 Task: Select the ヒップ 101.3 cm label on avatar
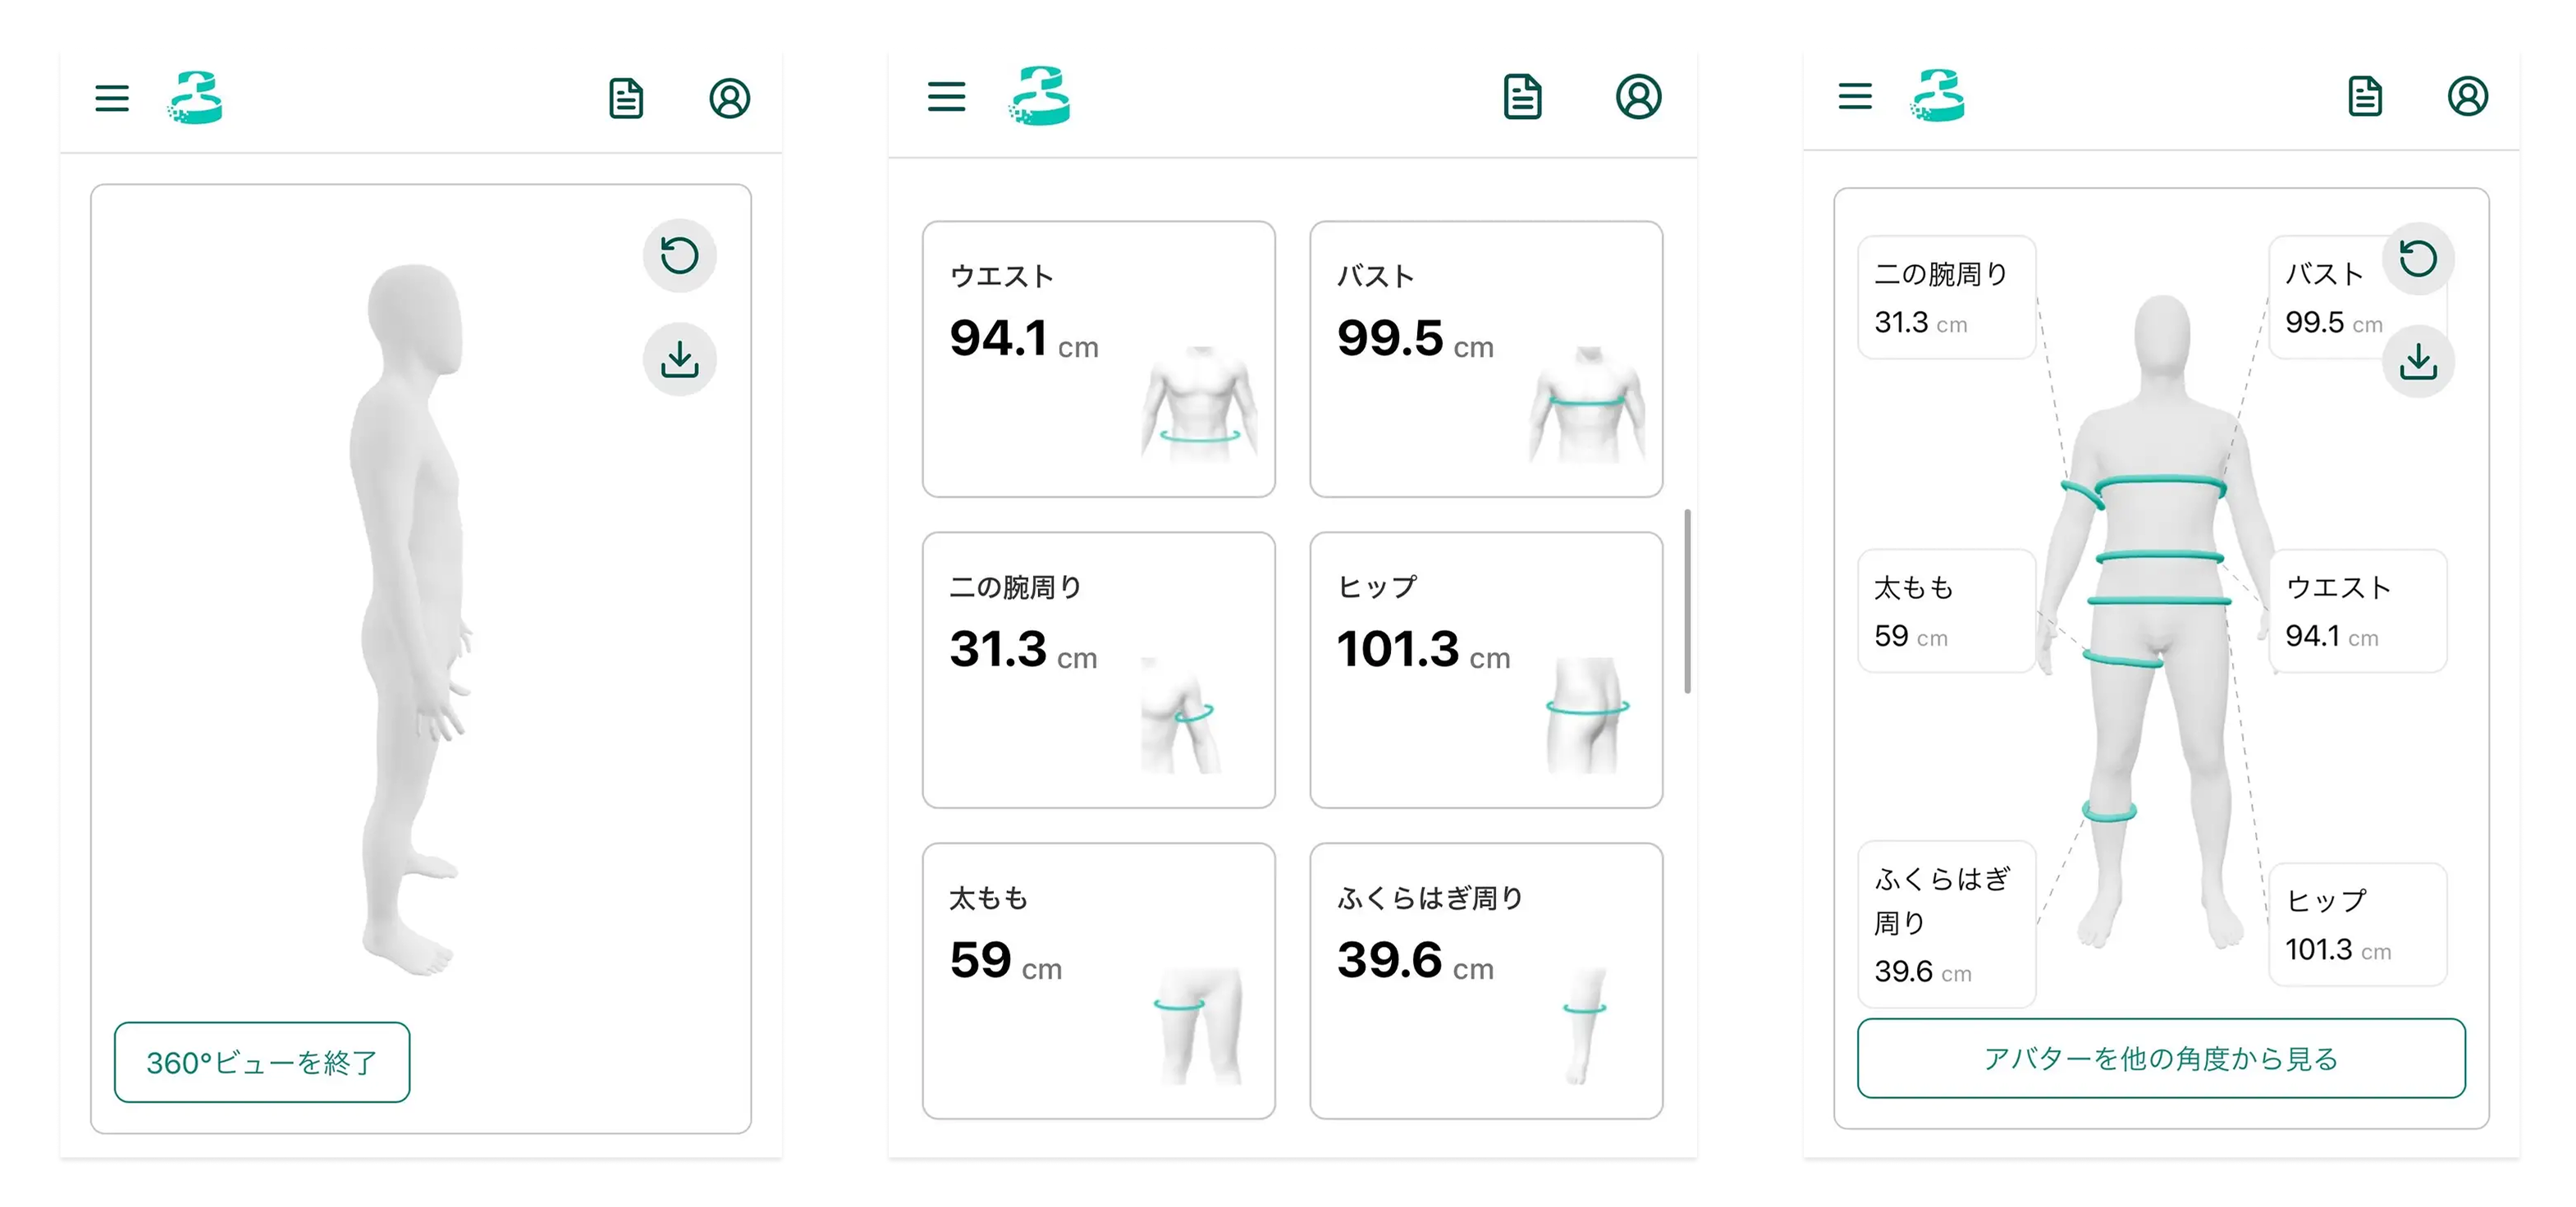2357,924
